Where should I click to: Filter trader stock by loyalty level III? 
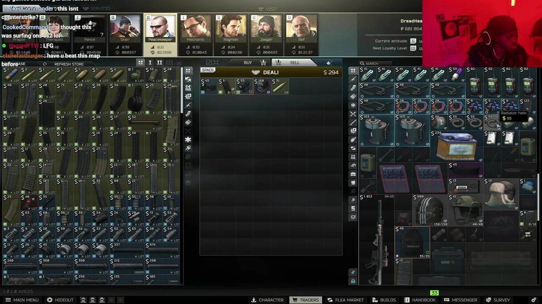coord(169,62)
